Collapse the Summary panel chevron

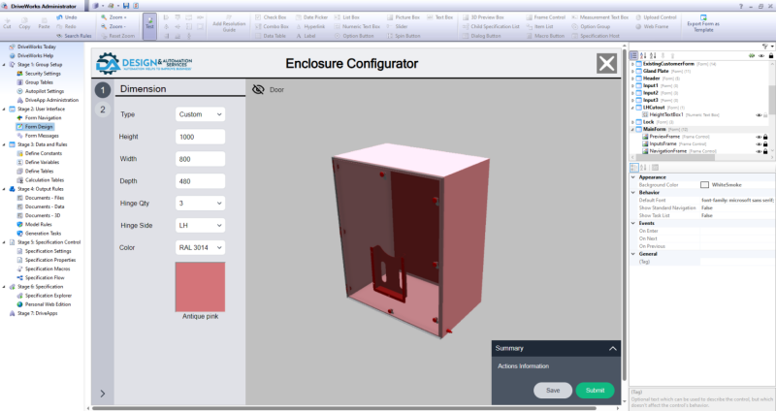point(612,347)
